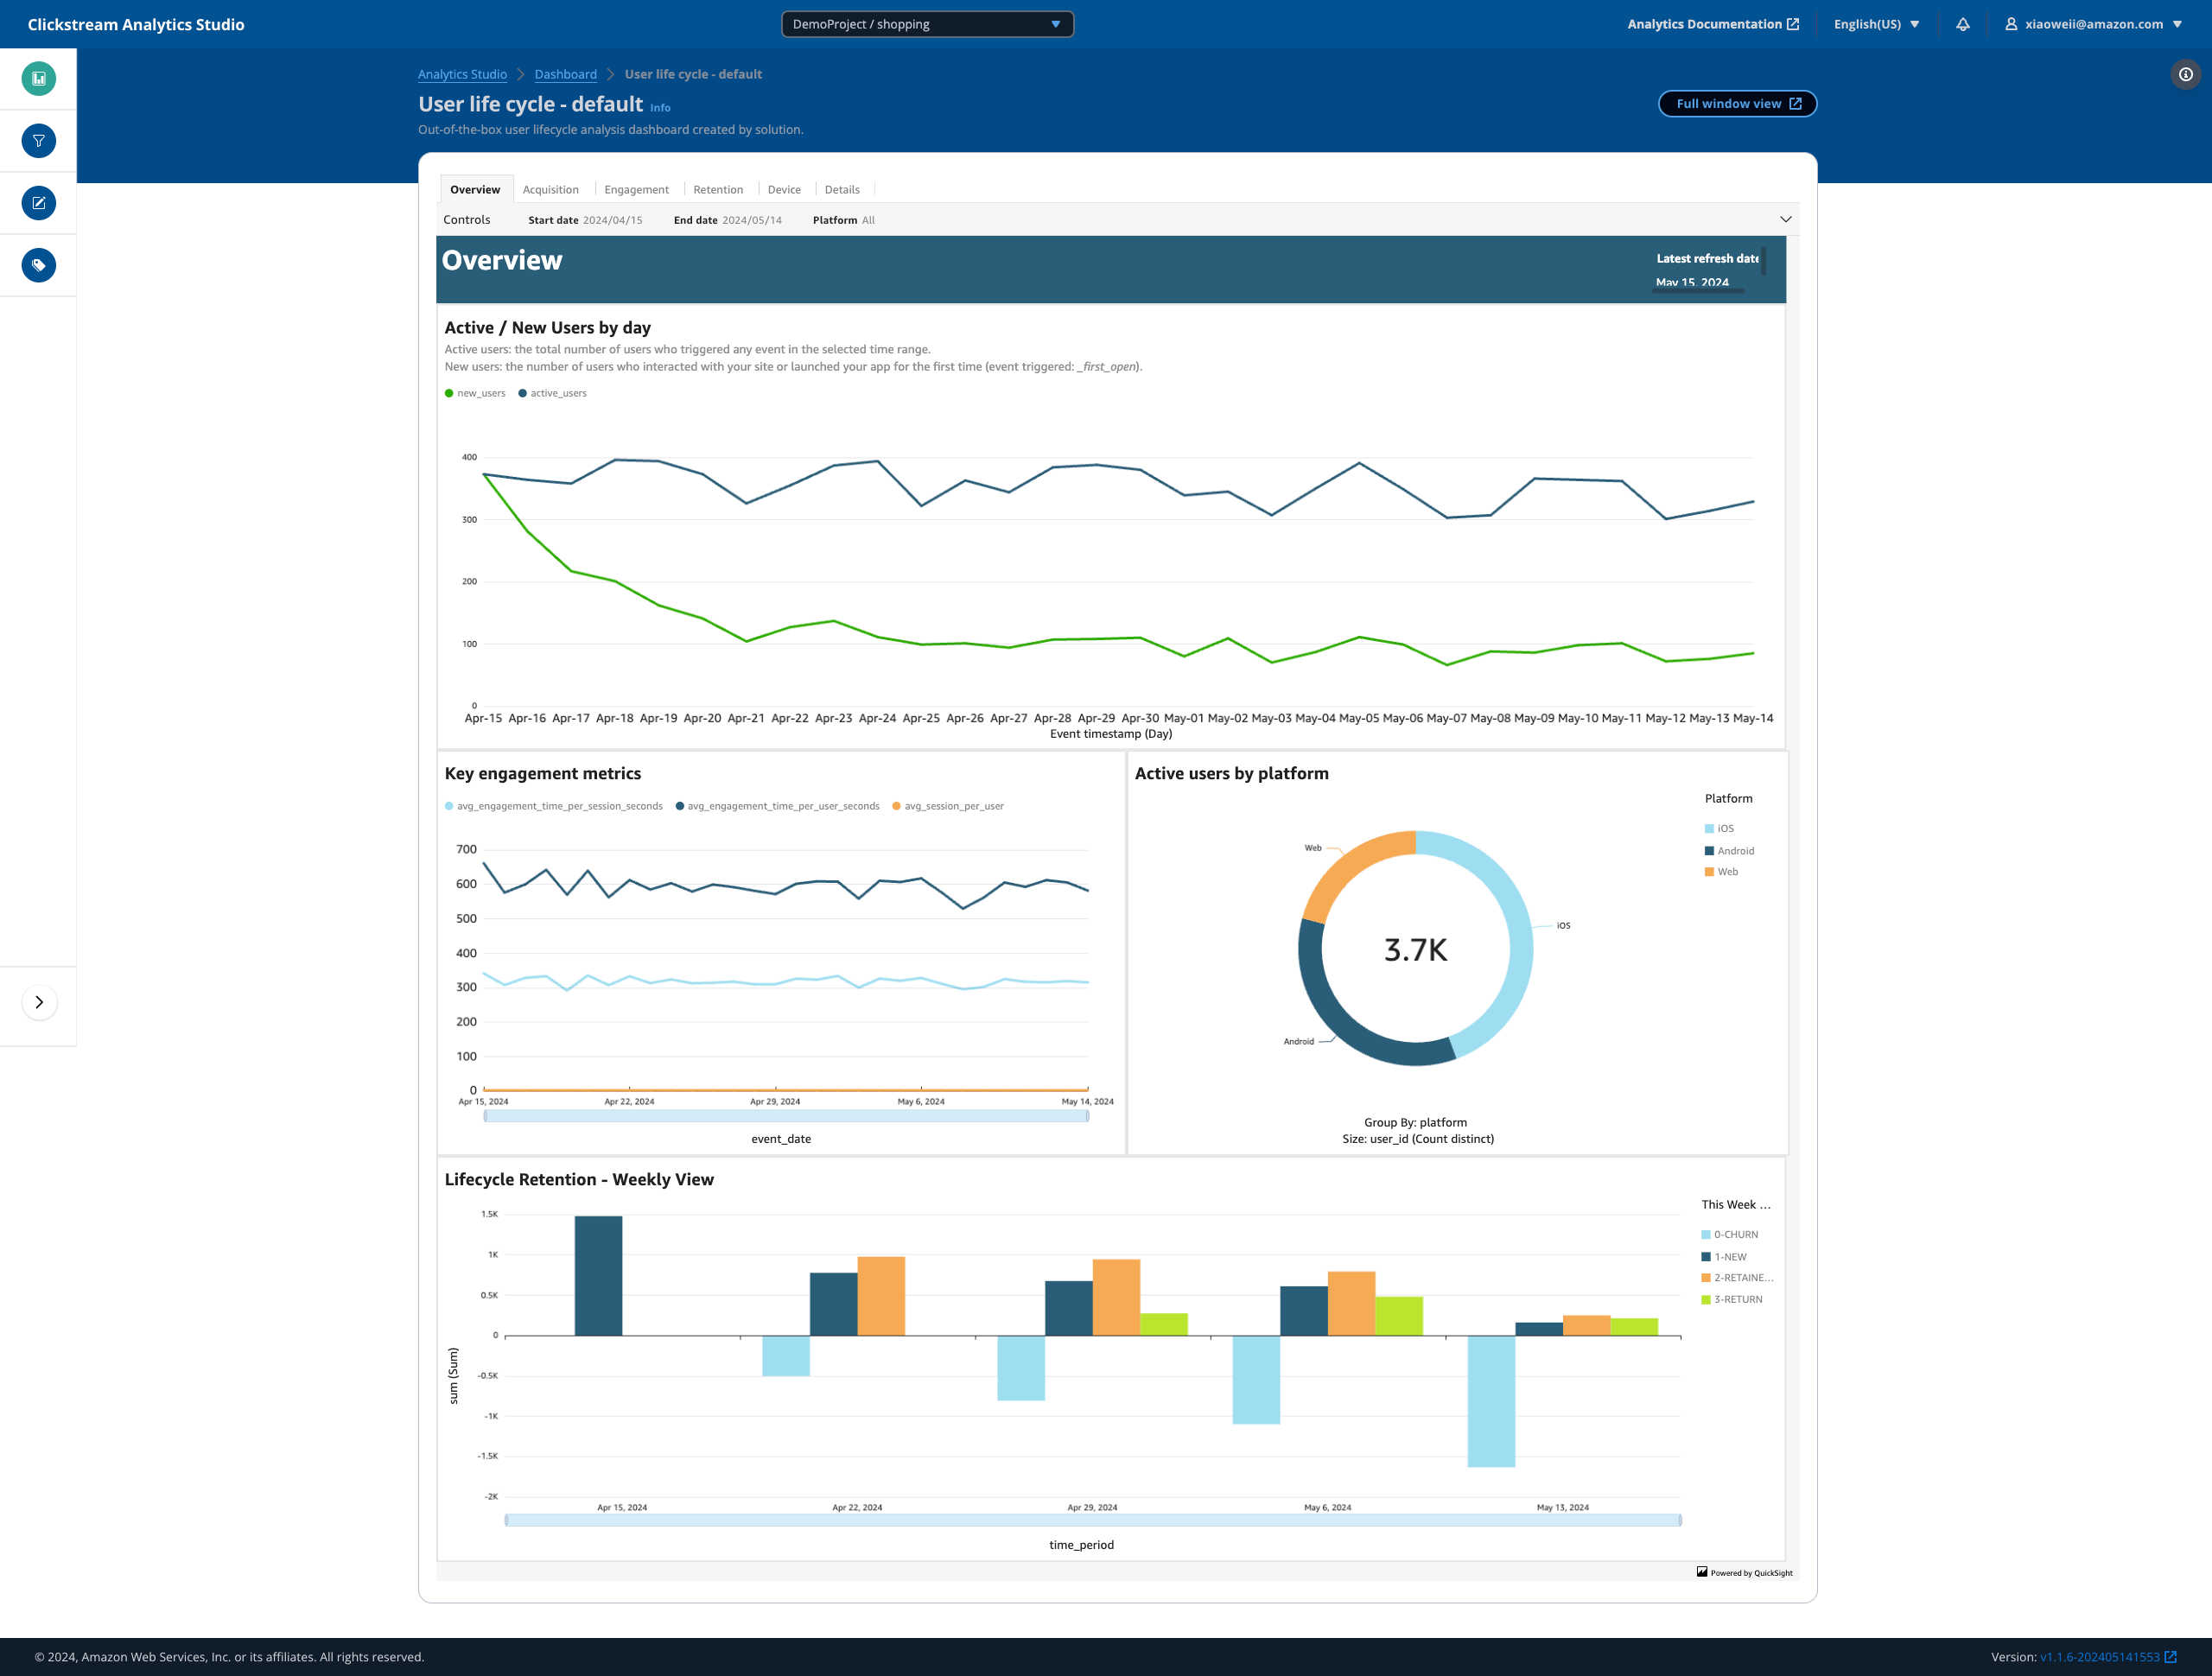Open the funnel Explore icon in sidebar

(x=38, y=141)
